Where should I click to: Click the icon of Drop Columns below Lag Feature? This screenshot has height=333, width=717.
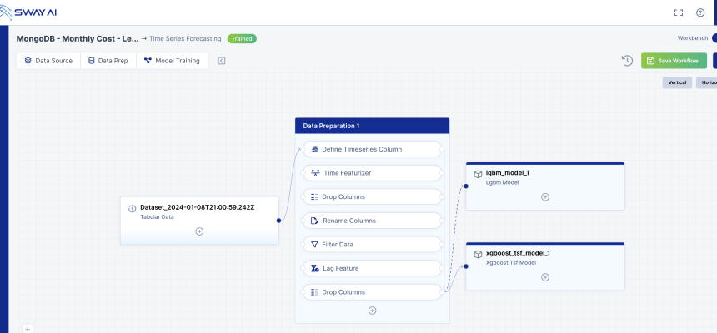click(314, 292)
